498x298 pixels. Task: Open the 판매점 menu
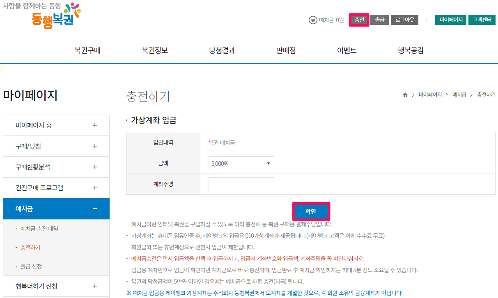pos(286,50)
